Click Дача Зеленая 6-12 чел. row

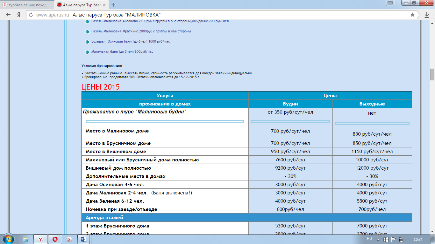point(165,201)
